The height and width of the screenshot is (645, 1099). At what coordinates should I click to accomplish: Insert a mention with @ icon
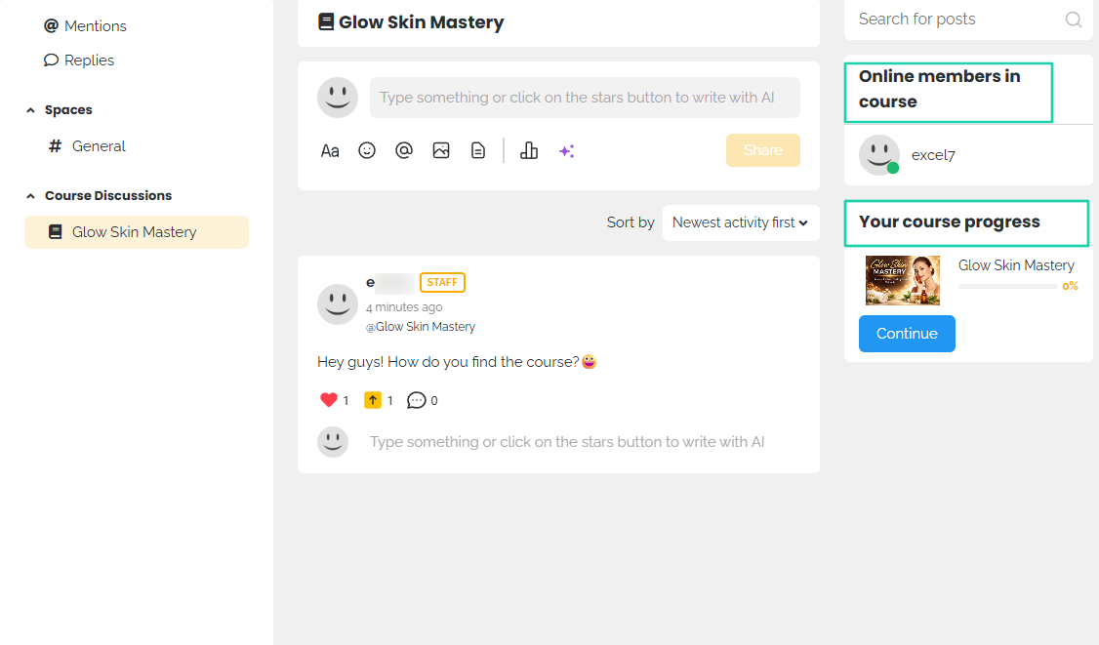(x=404, y=150)
